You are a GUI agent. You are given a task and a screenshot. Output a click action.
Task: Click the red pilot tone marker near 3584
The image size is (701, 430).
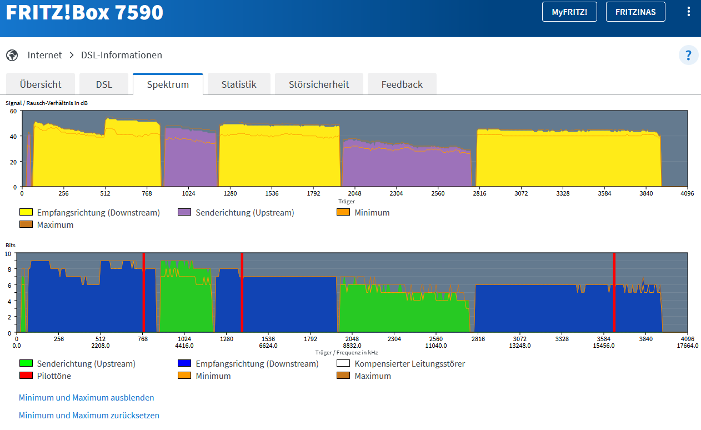point(614,292)
